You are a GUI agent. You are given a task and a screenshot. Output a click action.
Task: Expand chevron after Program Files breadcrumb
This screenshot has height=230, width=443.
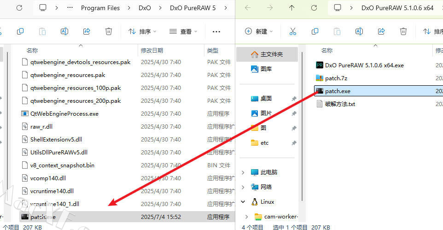click(x=129, y=8)
